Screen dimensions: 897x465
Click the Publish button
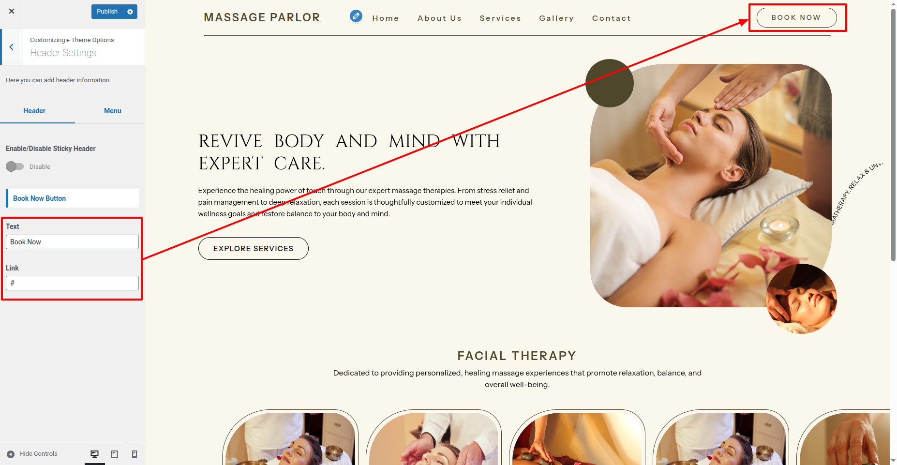tap(107, 12)
